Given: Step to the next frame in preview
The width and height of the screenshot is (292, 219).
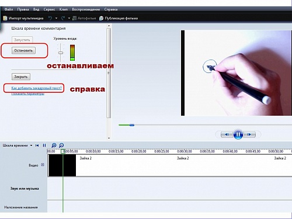Looking at the screenshot, I should [249, 134].
